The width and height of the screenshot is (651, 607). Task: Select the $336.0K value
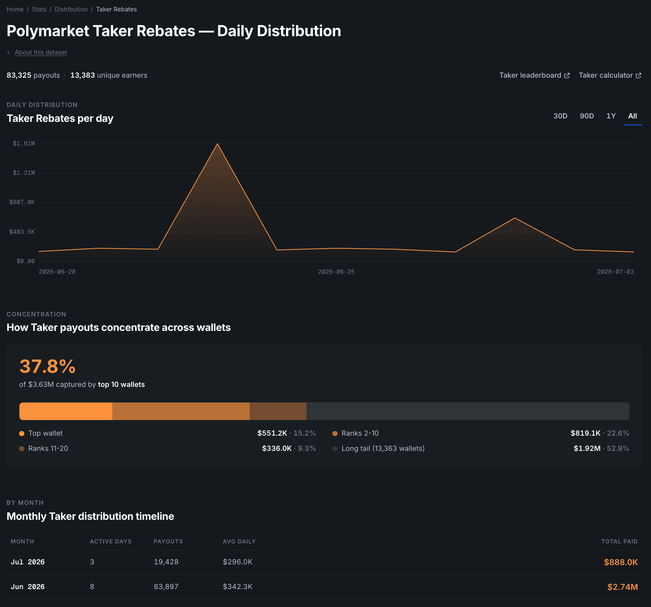tap(277, 448)
